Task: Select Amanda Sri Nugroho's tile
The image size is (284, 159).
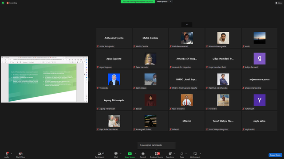Action: 187,59
